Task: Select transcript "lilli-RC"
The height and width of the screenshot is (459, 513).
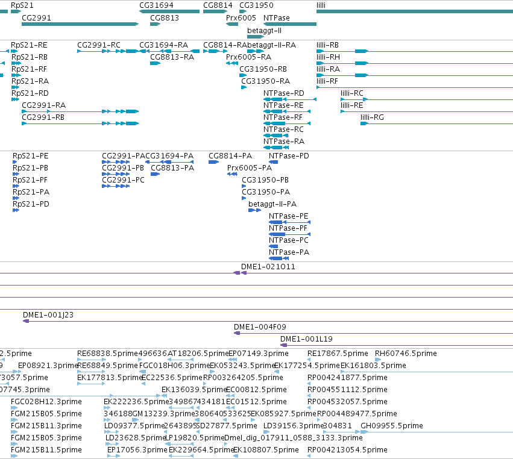Action: 352,93
